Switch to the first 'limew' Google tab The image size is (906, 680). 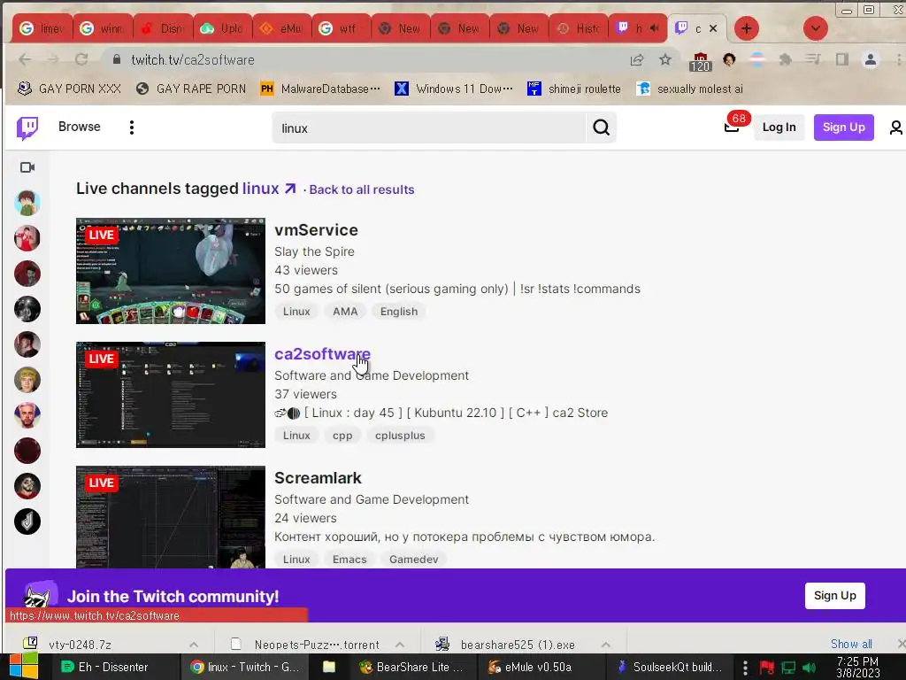(42, 28)
